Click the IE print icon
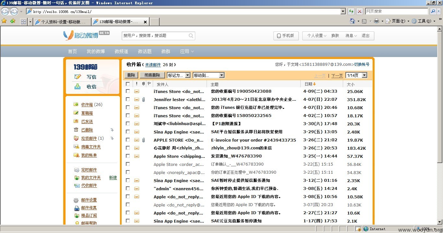 [x=377, y=21]
